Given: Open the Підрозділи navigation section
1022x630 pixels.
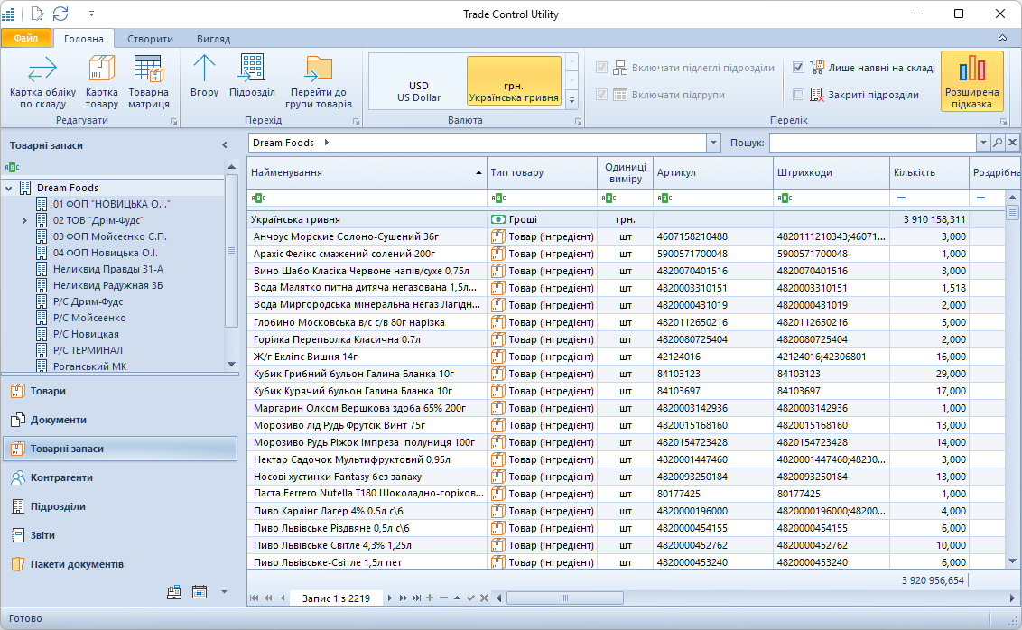Looking at the screenshot, I should click(x=121, y=506).
